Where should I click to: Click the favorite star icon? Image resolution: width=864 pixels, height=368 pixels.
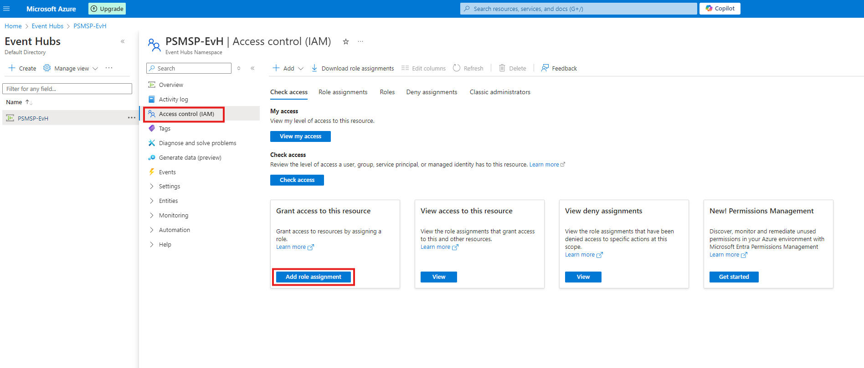tap(346, 41)
